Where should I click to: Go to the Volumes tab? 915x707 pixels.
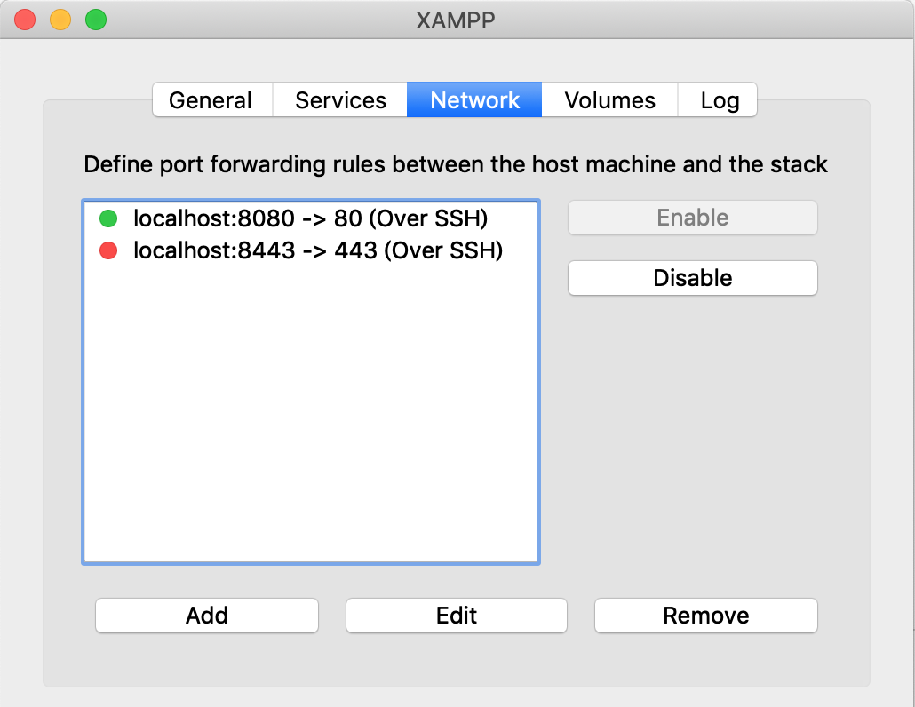click(x=609, y=99)
